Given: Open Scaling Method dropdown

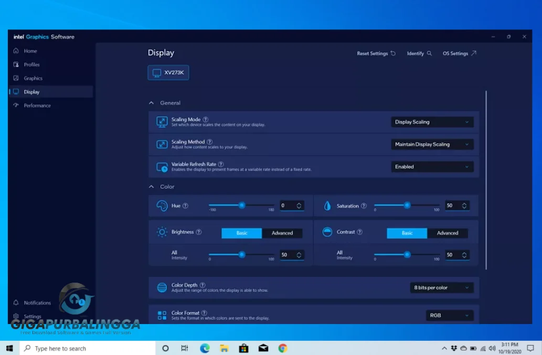Looking at the screenshot, I should pos(432,144).
